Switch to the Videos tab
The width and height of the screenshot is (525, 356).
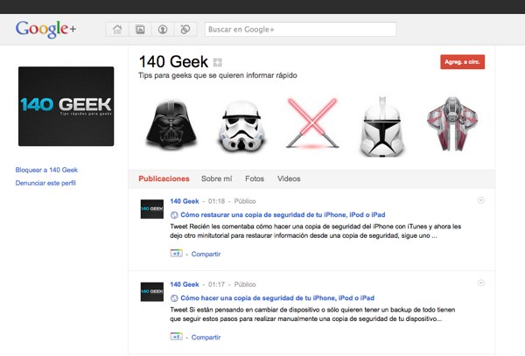pos(289,178)
